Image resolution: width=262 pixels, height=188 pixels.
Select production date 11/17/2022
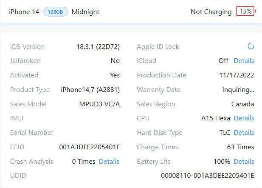tap(237, 75)
